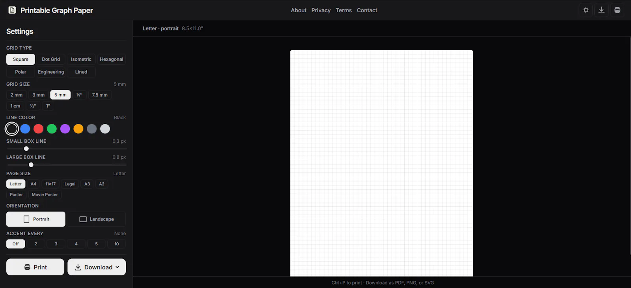Viewport: 631px width, 288px height.
Task: Switch to the Engineering grid type
Action: click(x=51, y=72)
